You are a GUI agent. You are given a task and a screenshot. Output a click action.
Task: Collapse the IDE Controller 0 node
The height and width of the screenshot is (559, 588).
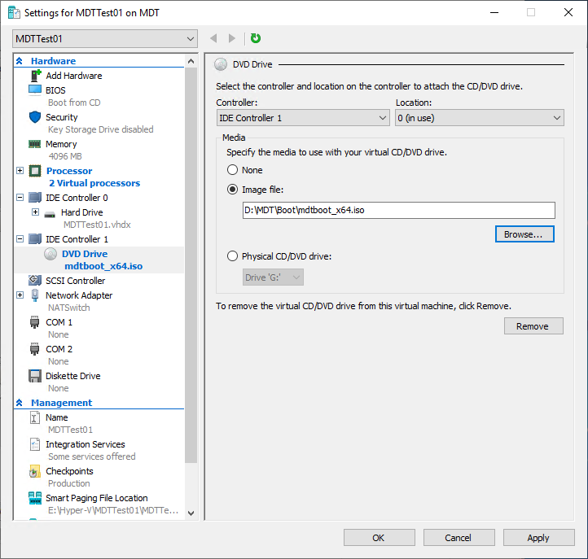coord(20,197)
